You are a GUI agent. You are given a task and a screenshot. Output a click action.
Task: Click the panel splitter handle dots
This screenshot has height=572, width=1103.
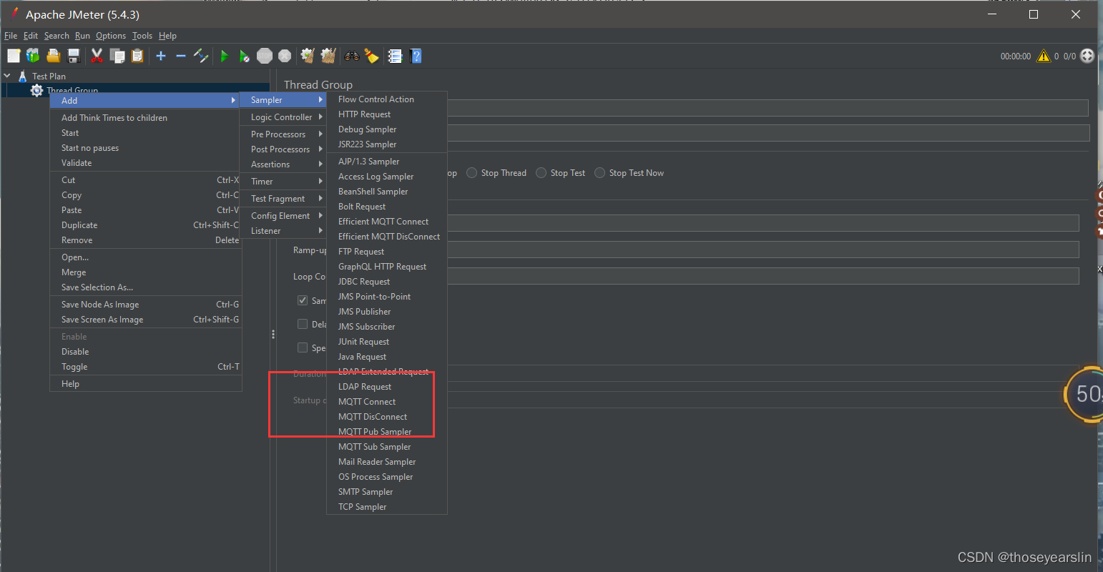tap(273, 334)
